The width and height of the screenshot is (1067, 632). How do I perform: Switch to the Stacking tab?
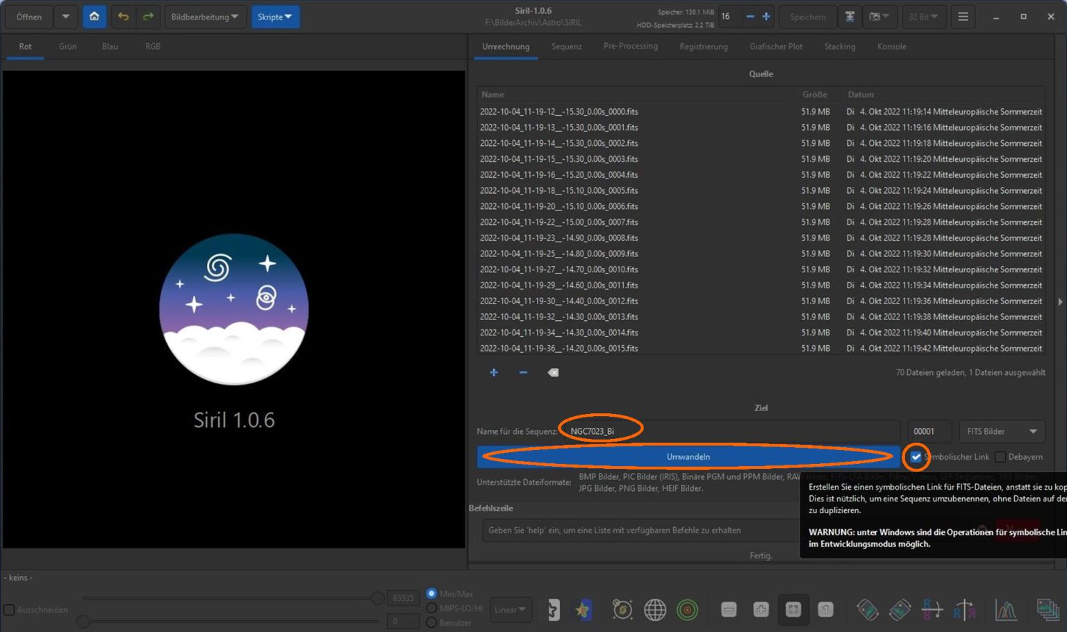[x=839, y=47]
